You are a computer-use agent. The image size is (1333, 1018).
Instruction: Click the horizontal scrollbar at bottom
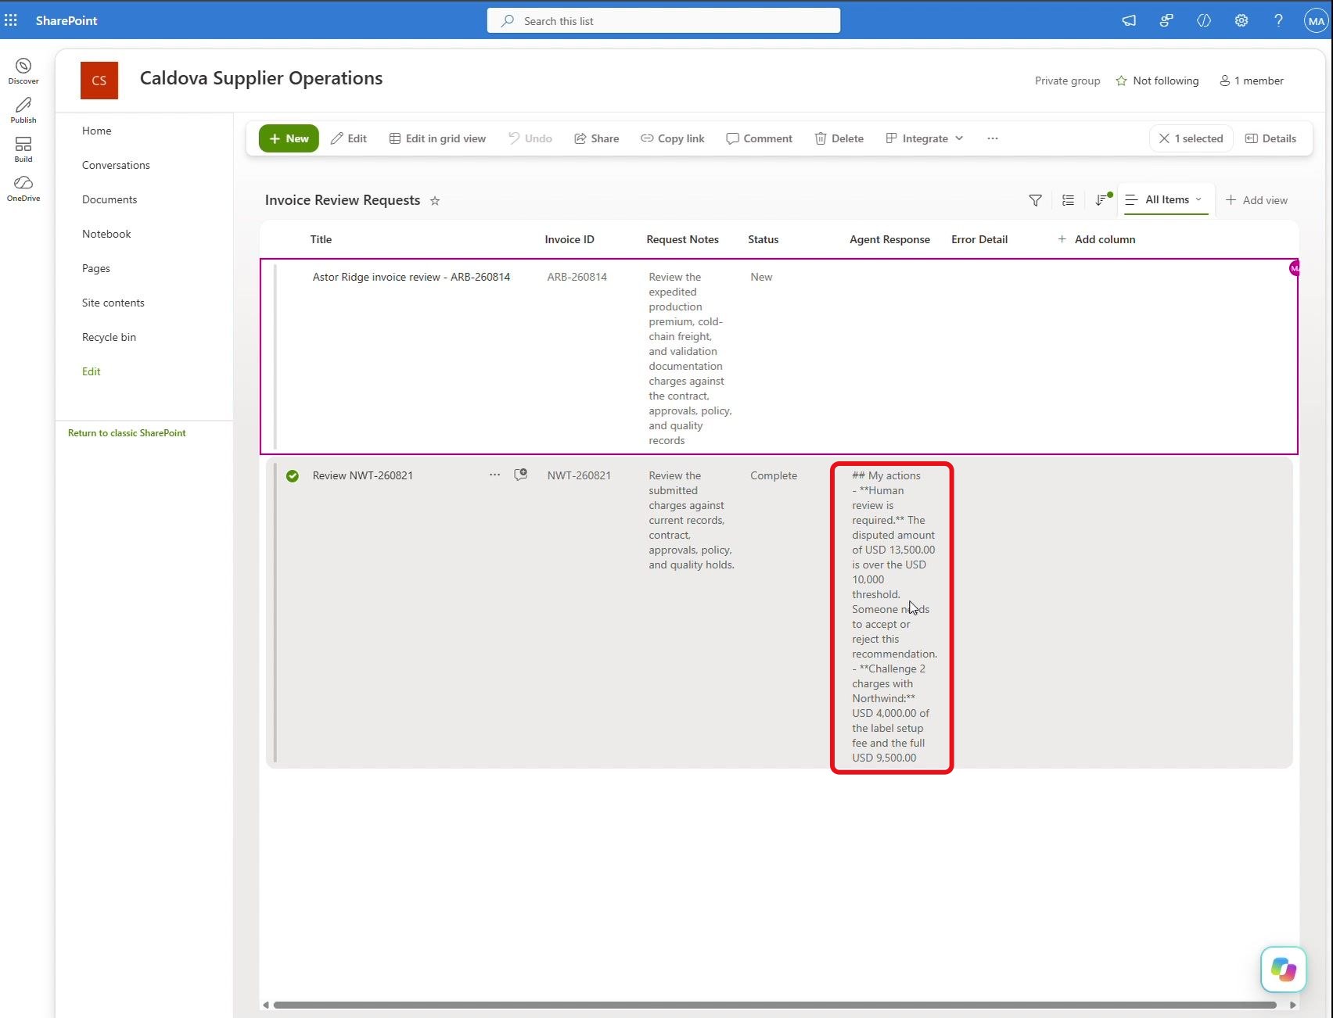[774, 1005]
